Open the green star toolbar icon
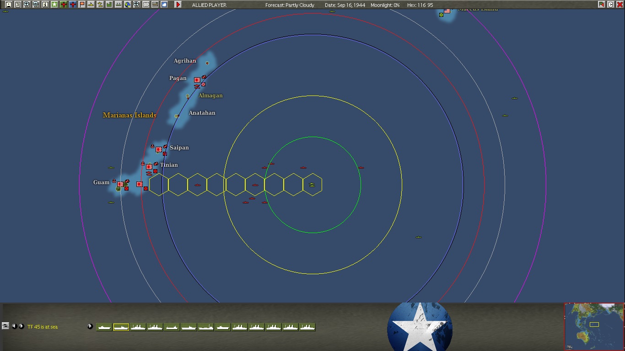 (x=54, y=5)
